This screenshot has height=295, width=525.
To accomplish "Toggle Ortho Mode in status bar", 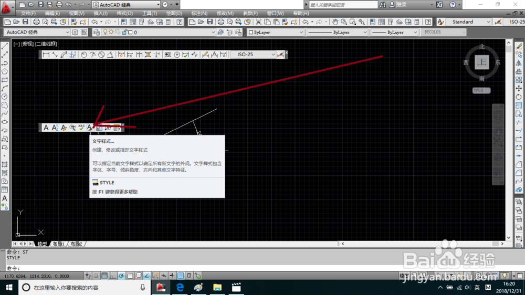I will (x=113, y=276).
